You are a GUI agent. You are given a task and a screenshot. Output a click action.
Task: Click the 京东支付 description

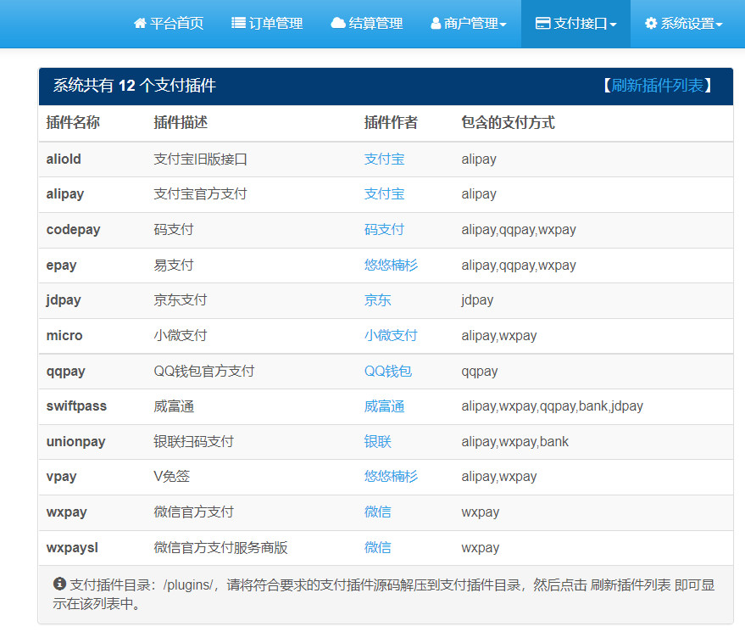pos(181,300)
